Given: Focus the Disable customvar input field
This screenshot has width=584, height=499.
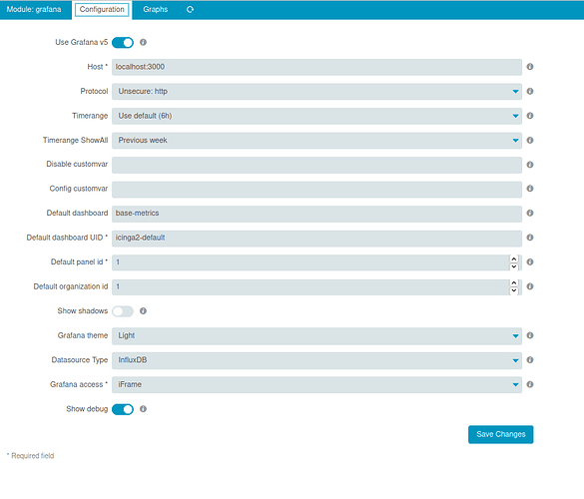Looking at the screenshot, I should point(316,165).
